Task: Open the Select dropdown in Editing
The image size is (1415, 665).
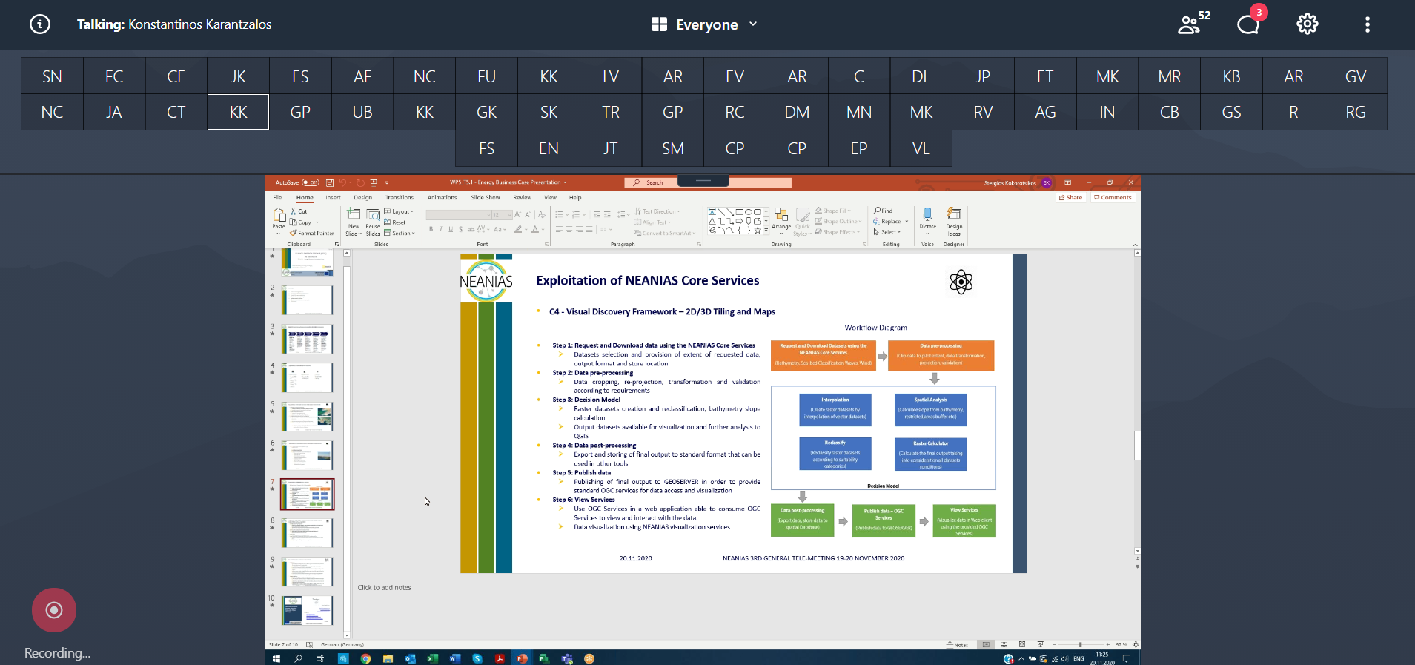Action: [887, 232]
